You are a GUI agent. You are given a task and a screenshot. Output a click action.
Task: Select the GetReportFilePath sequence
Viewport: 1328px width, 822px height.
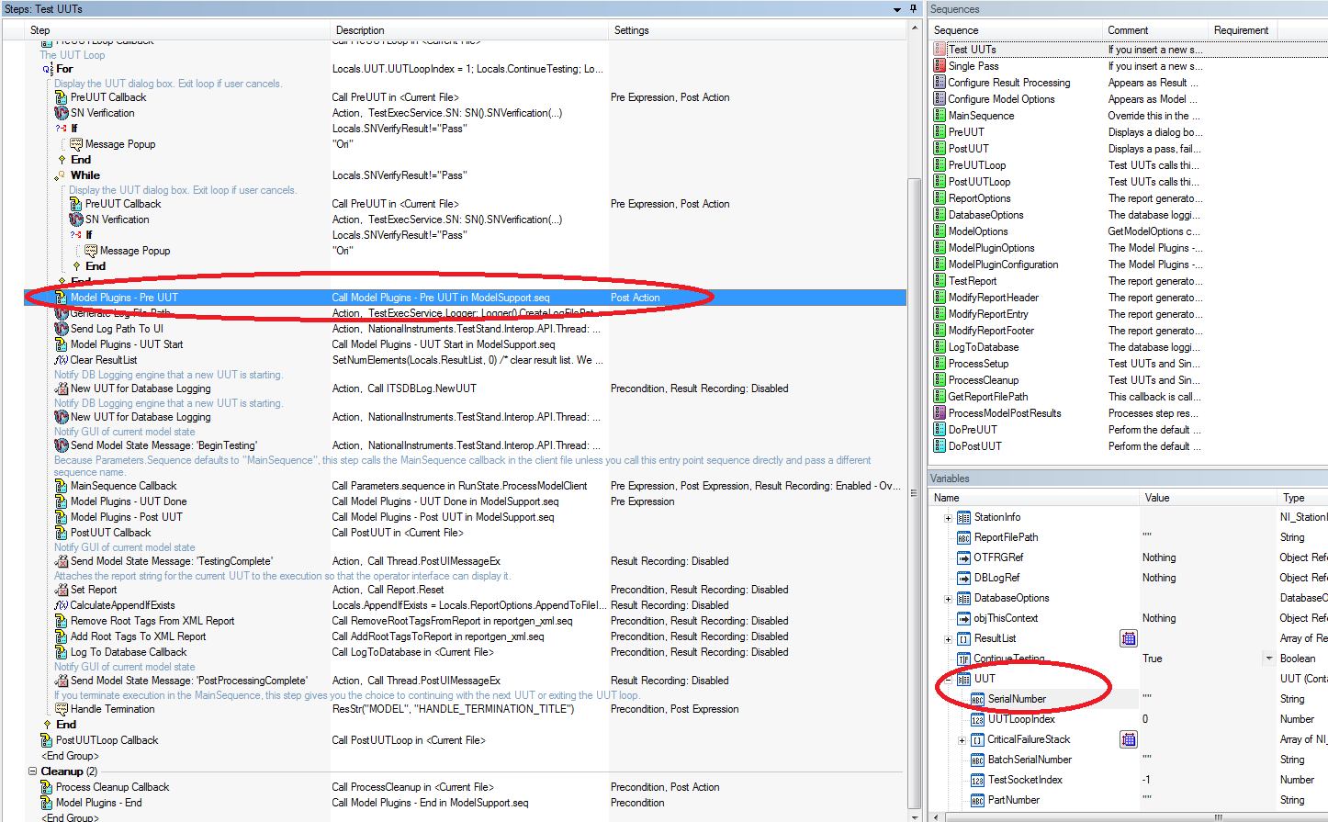[x=988, y=397]
